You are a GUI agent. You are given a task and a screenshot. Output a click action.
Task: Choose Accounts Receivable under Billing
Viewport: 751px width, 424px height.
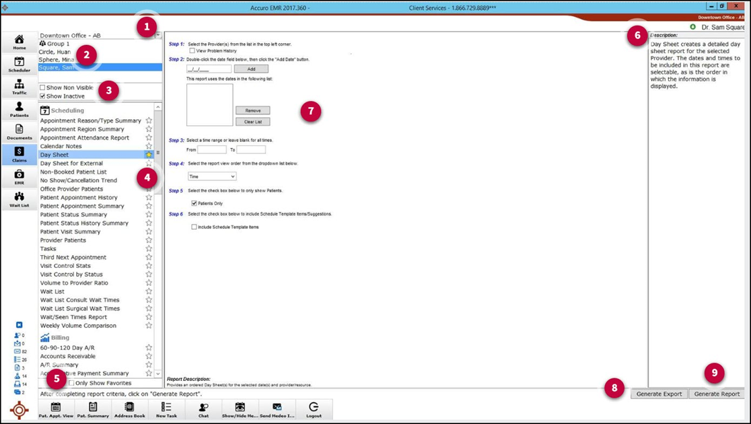(x=73, y=356)
